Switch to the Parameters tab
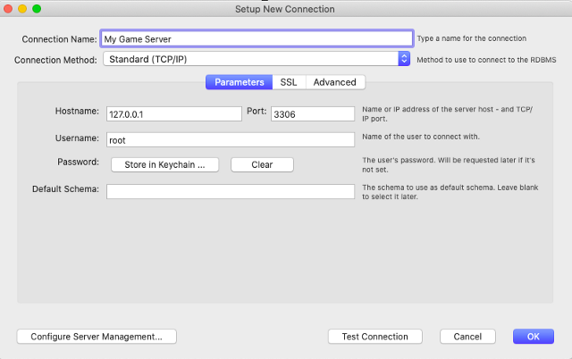 pyautogui.click(x=239, y=82)
